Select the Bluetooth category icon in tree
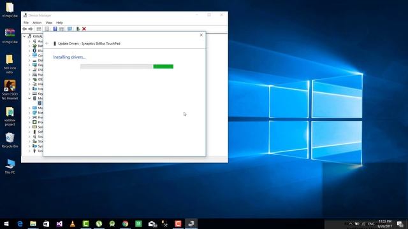This screenshot has width=408, height=229. (x=34, y=51)
